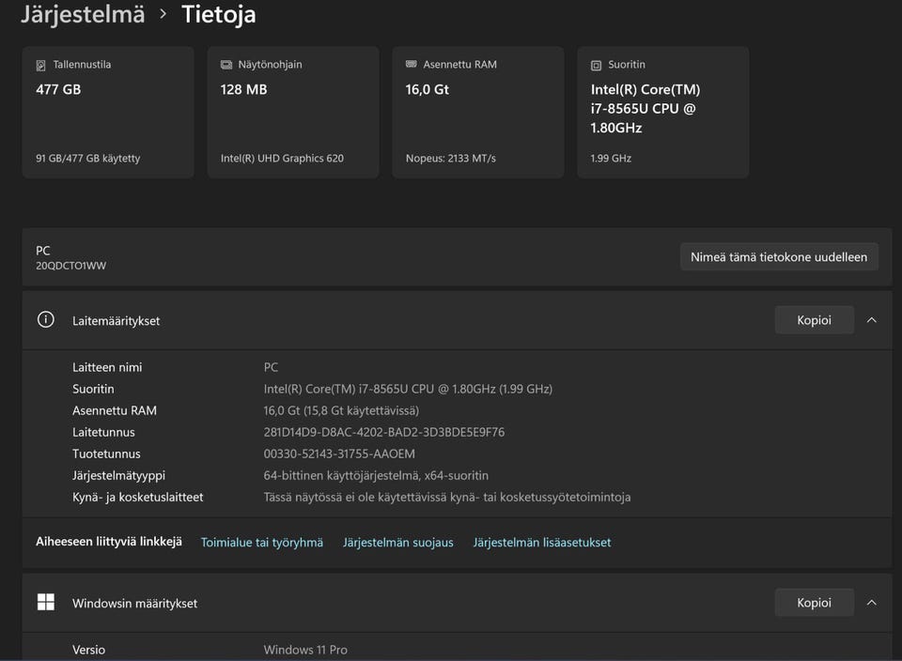
Task: Open the Toimialue tai työryhmä link
Action: (x=262, y=543)
